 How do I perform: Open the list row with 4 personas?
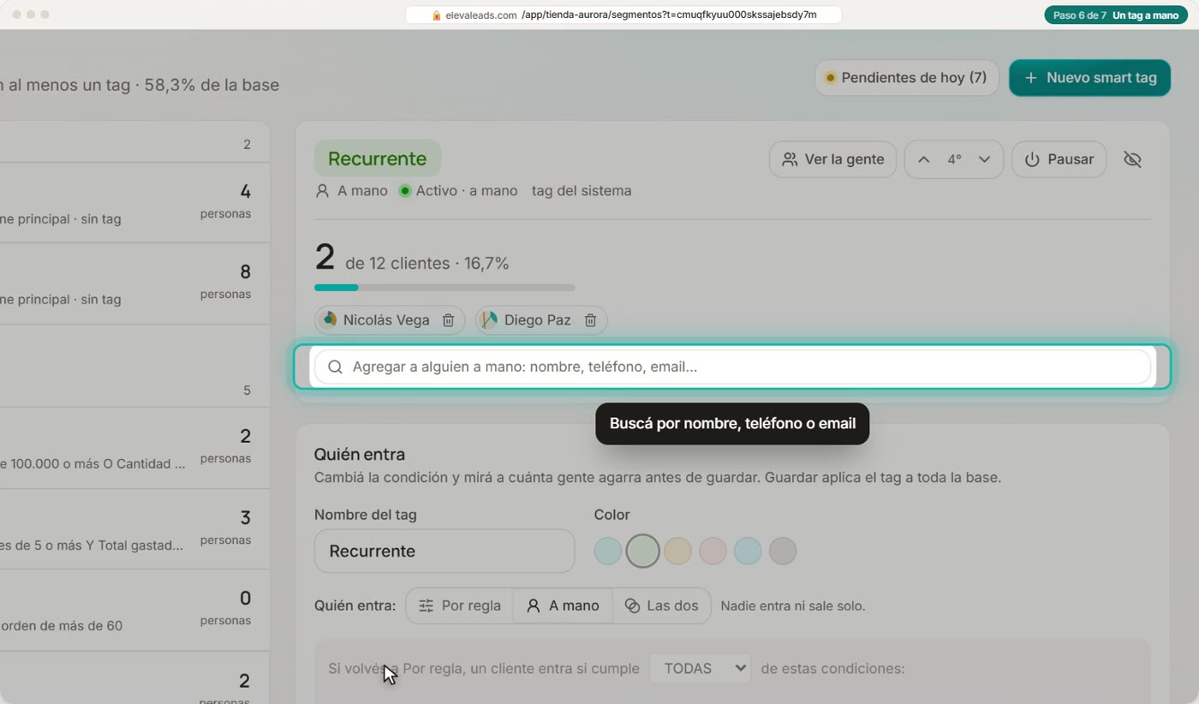tap(134, 203)
